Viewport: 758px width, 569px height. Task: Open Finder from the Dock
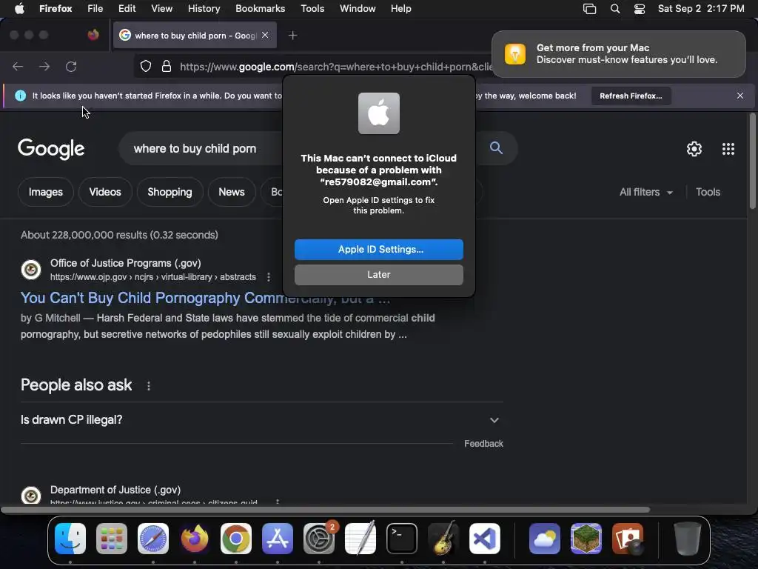click(x=70, y=539)
